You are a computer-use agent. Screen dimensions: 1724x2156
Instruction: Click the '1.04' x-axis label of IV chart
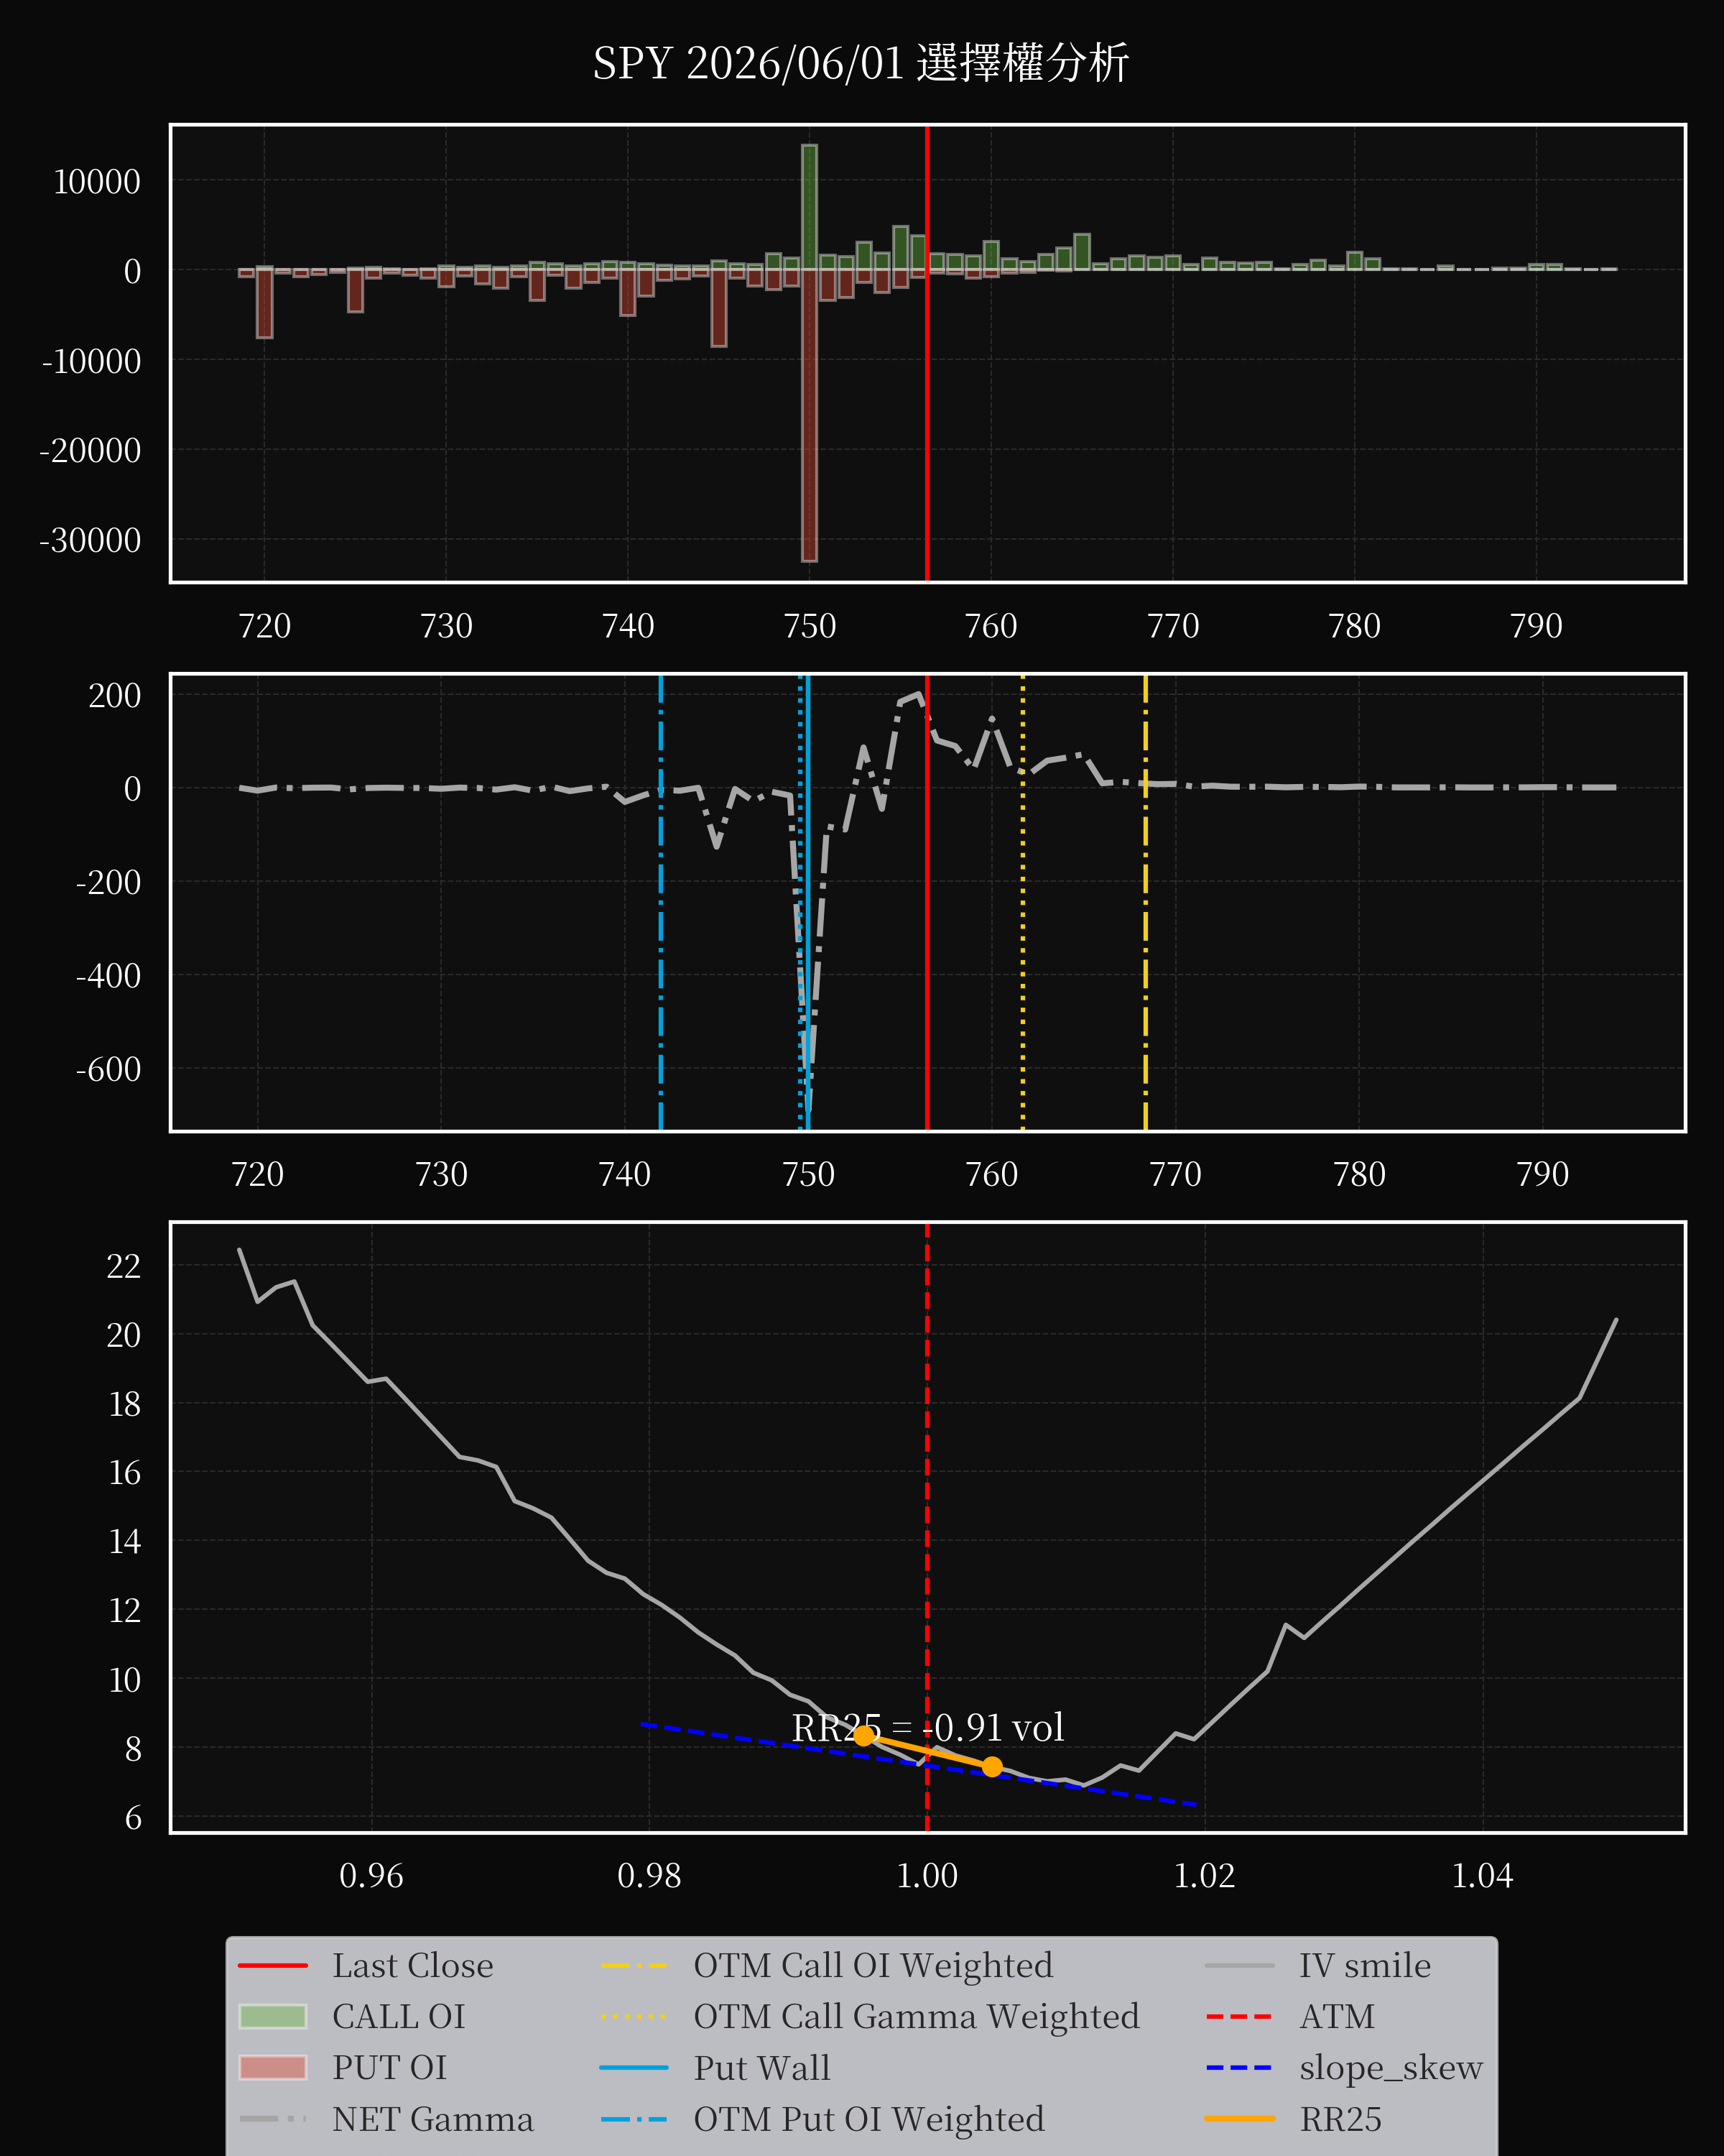click(1482, 1876)
